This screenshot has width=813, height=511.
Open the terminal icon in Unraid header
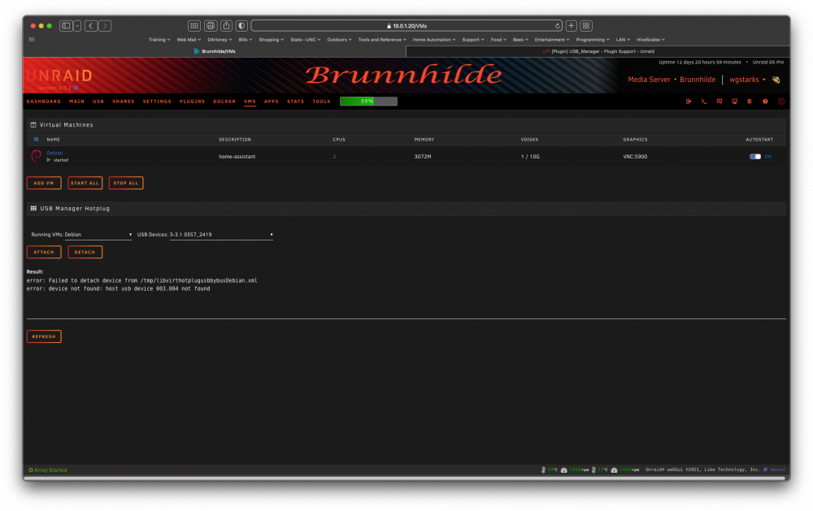point(703,102)
